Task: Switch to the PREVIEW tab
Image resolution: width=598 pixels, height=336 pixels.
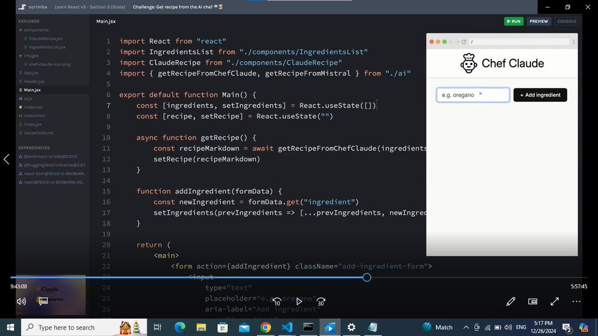Action: pyautogui.click(x=539, y=21)
